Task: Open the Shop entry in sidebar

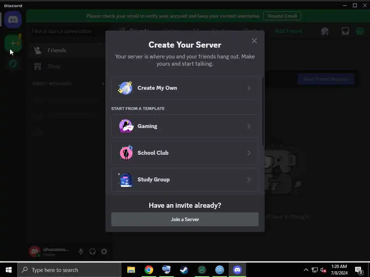Action: click(67, 66)
